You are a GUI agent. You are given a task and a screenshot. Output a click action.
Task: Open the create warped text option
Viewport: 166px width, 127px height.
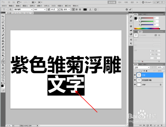point(90,10)
